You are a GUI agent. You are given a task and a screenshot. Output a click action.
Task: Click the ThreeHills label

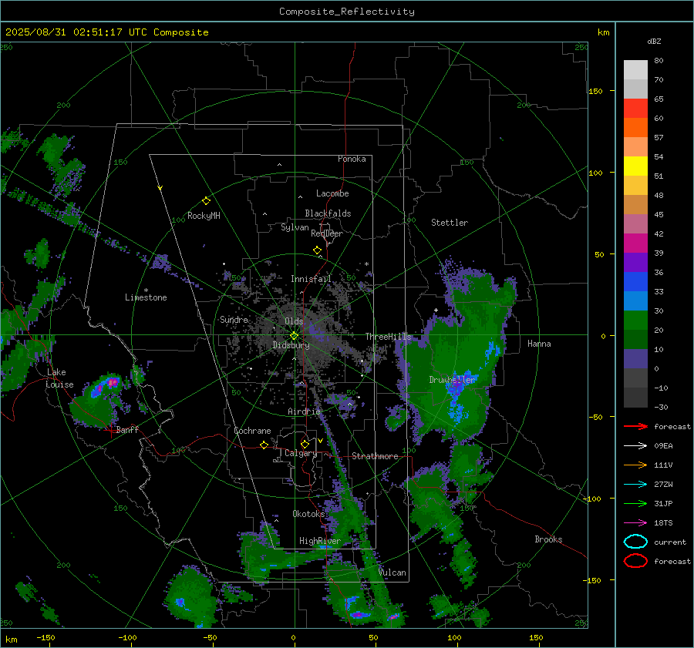tap(388, 337)
